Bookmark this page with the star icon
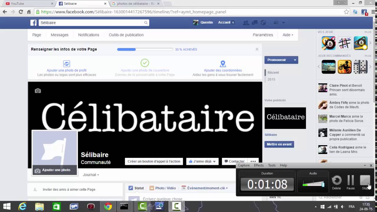The width and height of the screenshot is (377, 212). coord(346,12)
